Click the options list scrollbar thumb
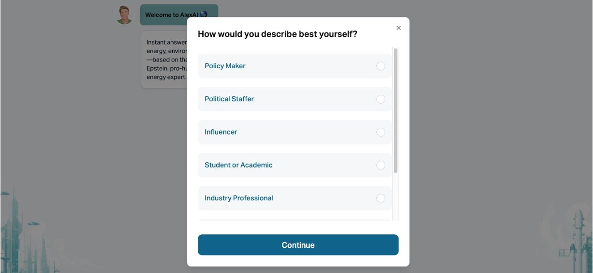The image size is (593, 273). [x=396, y=110]
